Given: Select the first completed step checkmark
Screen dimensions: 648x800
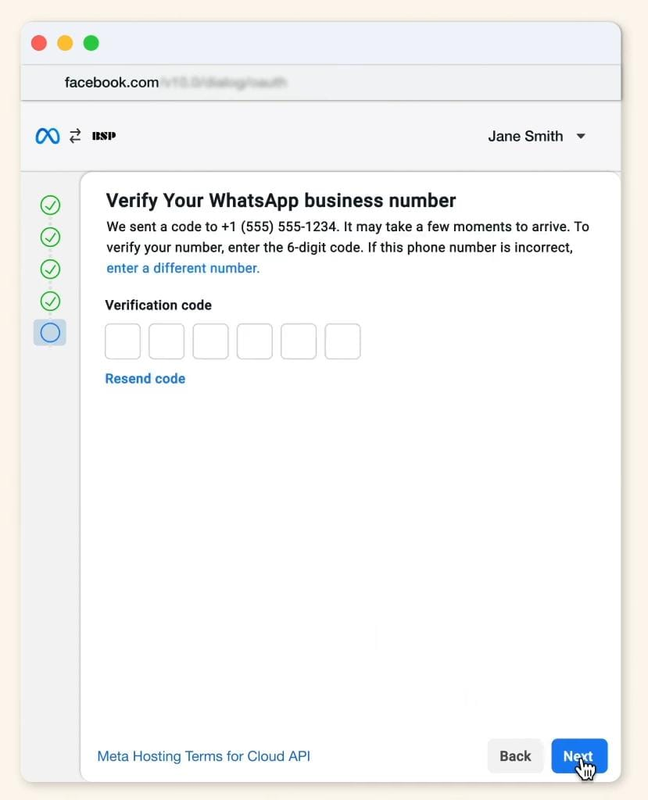Looking at the screenshot, I should 50,205.
